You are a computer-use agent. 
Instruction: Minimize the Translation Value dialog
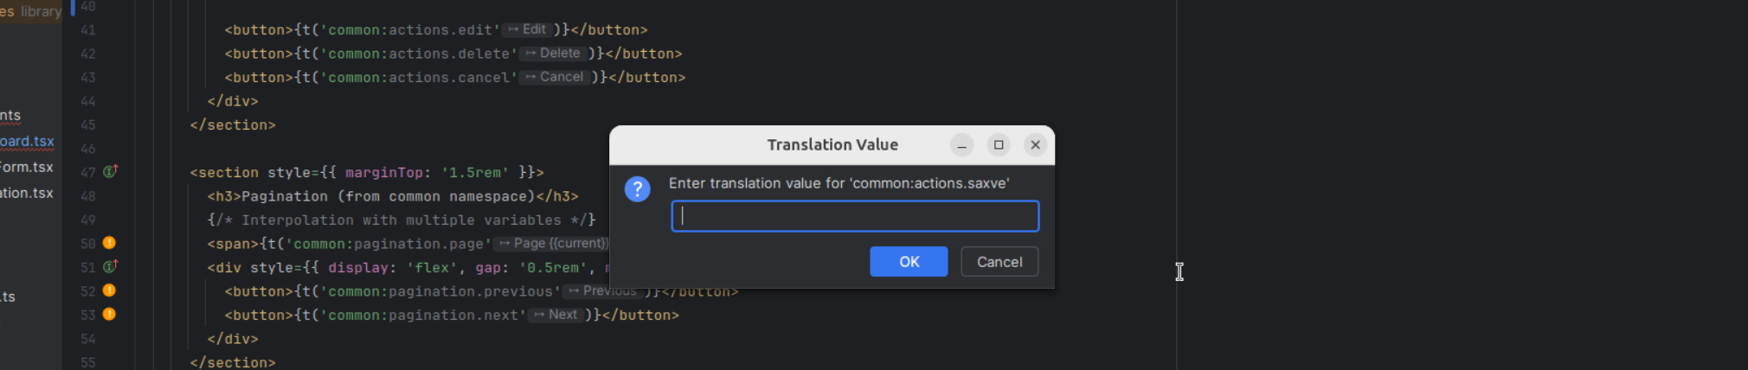[962, 145]
